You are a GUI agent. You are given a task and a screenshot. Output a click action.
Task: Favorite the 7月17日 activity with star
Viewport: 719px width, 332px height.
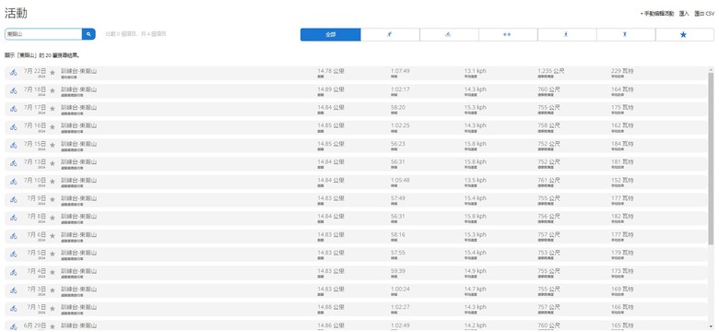tap(53, 109)
